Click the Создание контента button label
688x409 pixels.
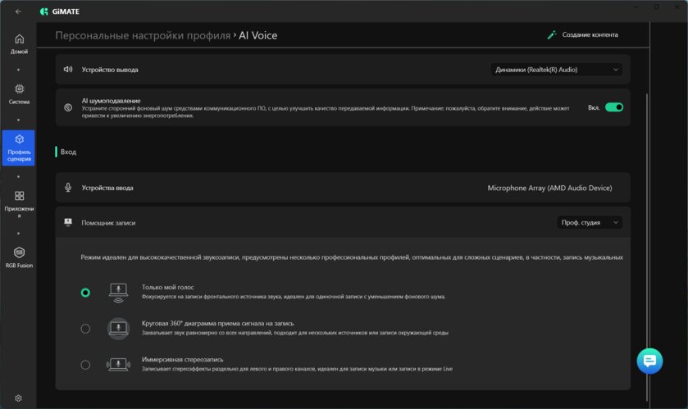(x=590, y=34)
